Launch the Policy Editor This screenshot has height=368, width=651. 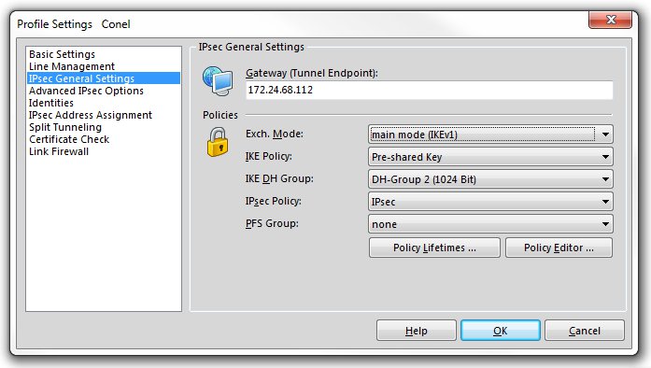(559, 248)
